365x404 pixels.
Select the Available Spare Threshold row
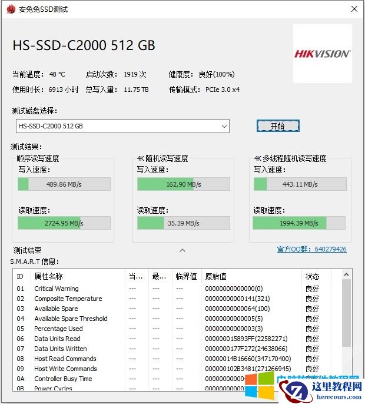click(x=177, y=319)
